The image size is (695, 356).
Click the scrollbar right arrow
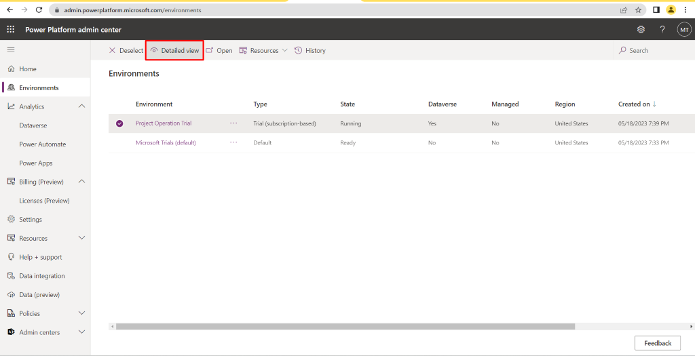coord(692,326)
